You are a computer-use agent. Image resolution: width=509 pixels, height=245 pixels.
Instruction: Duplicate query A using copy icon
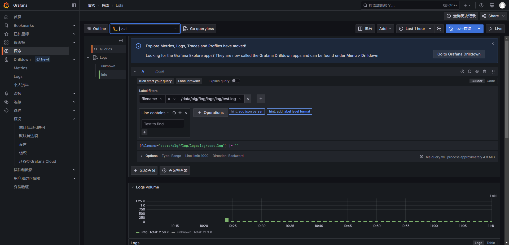point(470,71)
